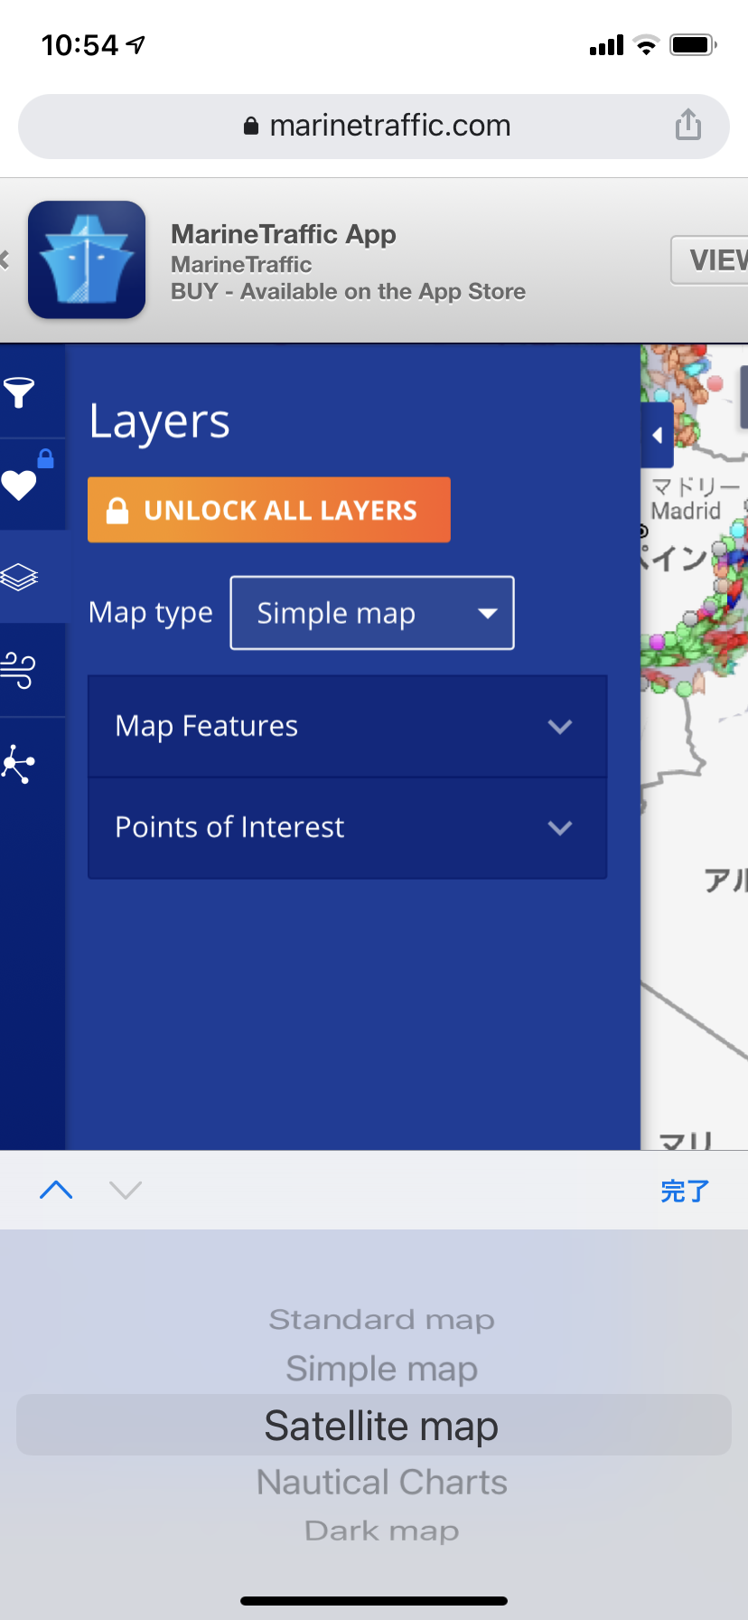Expand the Map Features section
This screenshot has height=1620, width=748.
click(347, 727)
